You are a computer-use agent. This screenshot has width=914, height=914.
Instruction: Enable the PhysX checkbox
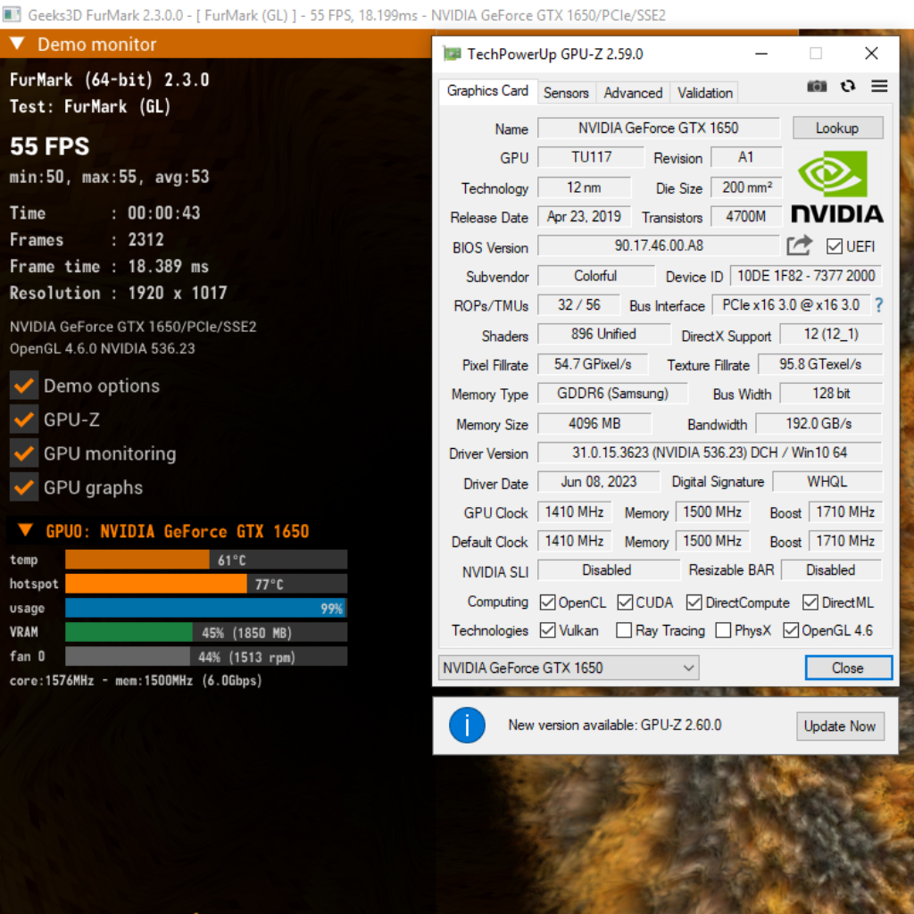[x=723, y=630]
